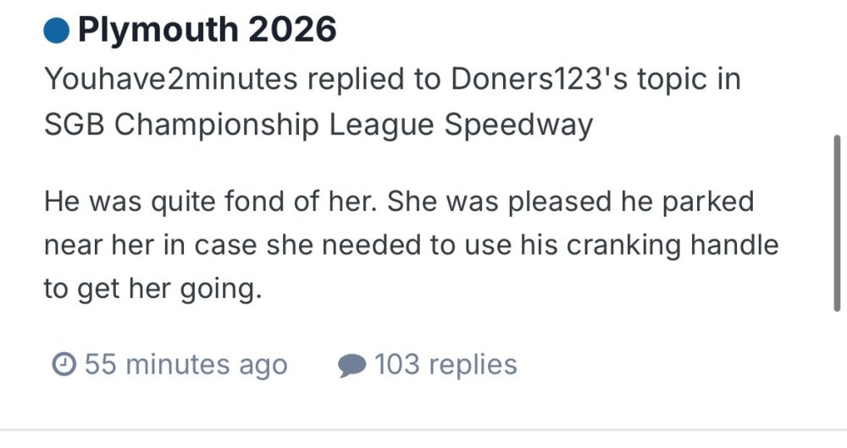Click the speech bubble replies icon
Viewport: 847px width, 448px height.
tap(351, 365)
